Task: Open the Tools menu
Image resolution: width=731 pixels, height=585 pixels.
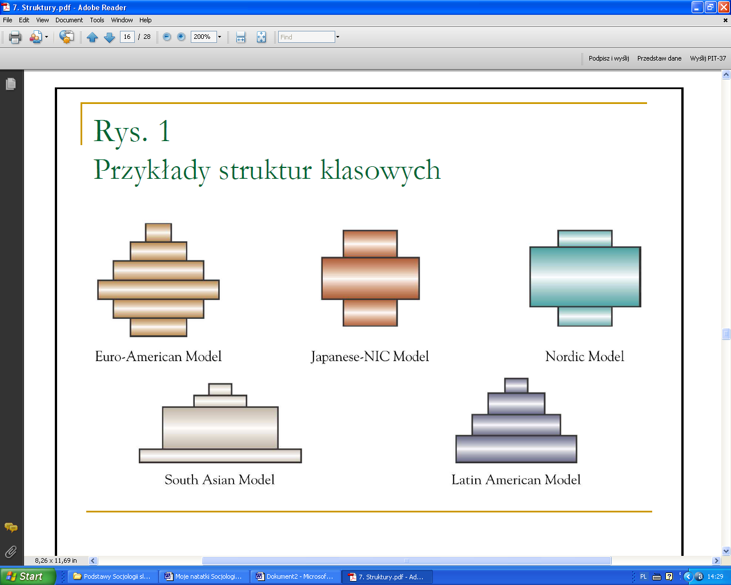Action: tap(97, 20)
